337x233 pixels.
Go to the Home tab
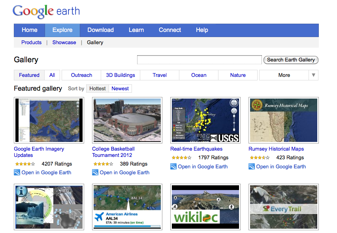click(x=30, y=30)
